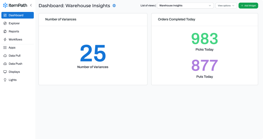Go to Explorer in sidebar

(x=17, y=23)
